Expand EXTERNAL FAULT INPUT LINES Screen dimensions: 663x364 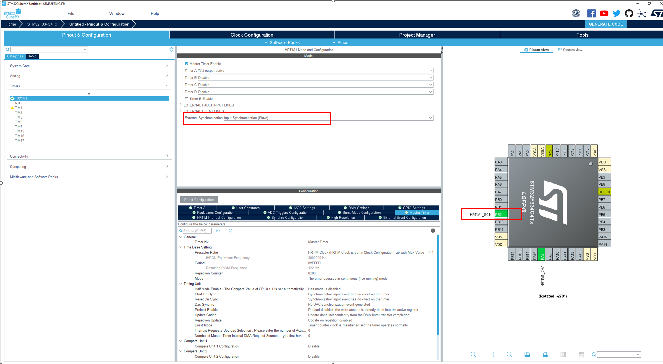tap(181, 105)
